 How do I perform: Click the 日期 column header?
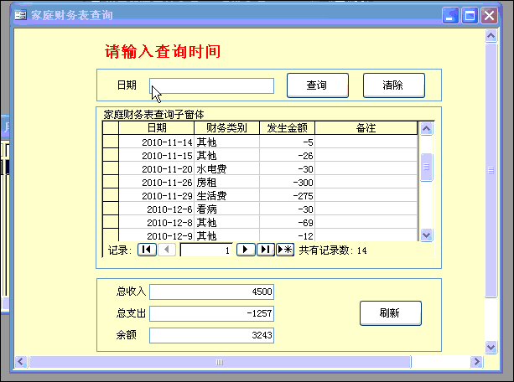(156, 128)
